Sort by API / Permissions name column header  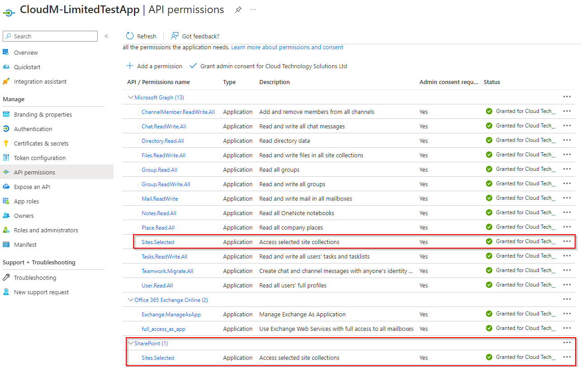(x=158, y=82)
